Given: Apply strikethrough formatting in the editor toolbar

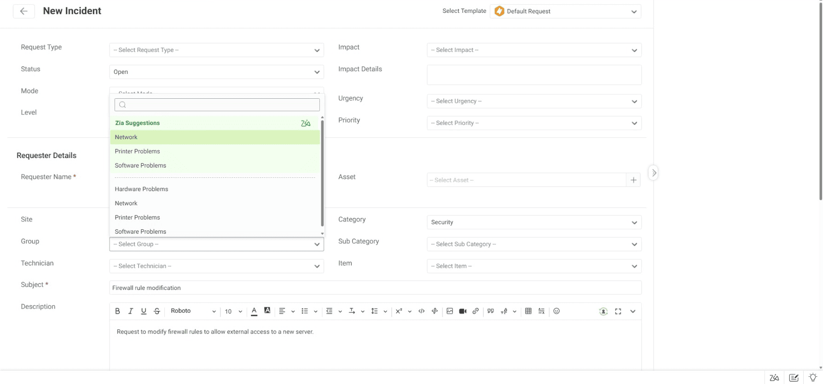Looking at the screenshot, I should coord(157,311).
